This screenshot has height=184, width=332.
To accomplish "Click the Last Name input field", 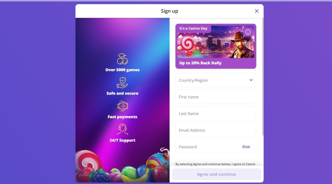I will pyautogui.click(x=216, y=114).
